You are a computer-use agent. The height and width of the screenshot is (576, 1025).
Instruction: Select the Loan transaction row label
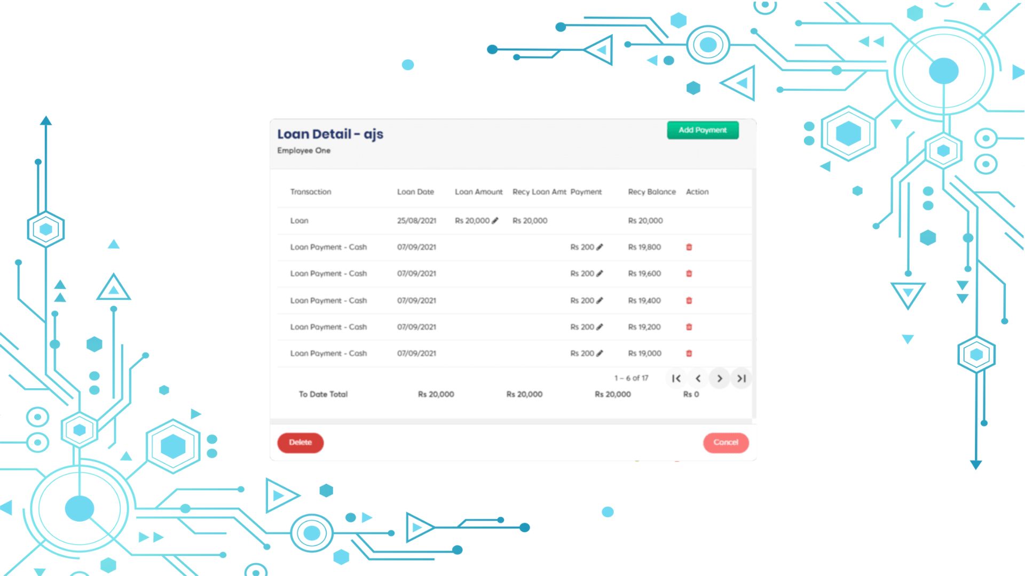click(299, 220)
